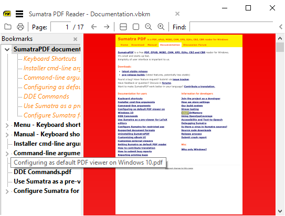Select the SumatraPDF documentation root bookmark
Viewport: 285px width, 216px height.
(x=47, y=49)
